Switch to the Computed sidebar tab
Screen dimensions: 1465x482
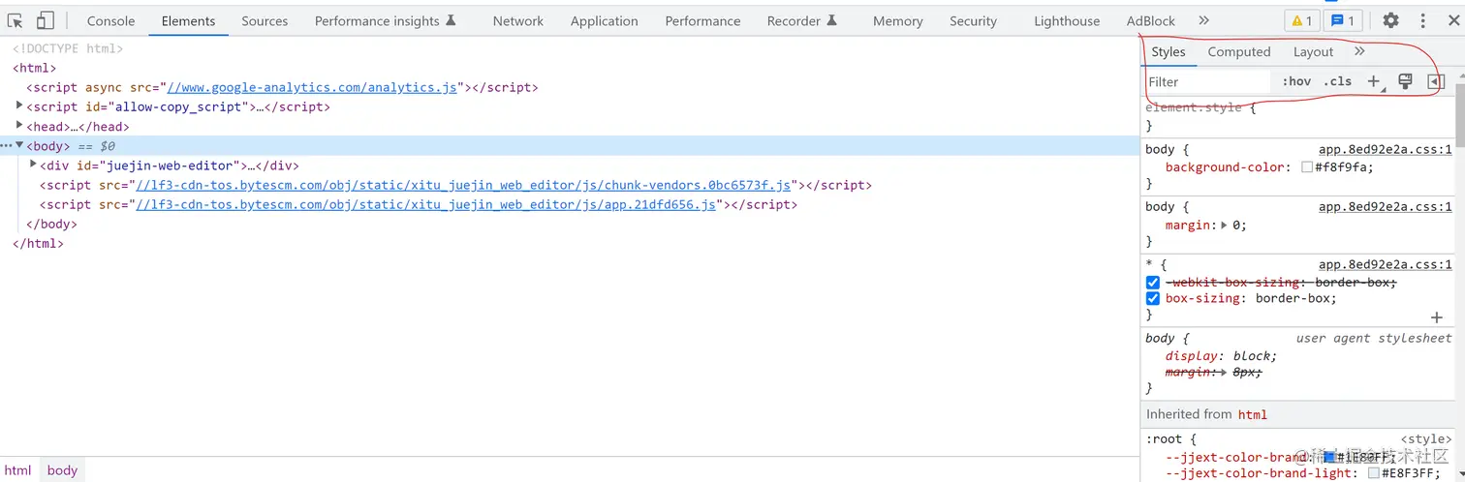coord(1239,52)
